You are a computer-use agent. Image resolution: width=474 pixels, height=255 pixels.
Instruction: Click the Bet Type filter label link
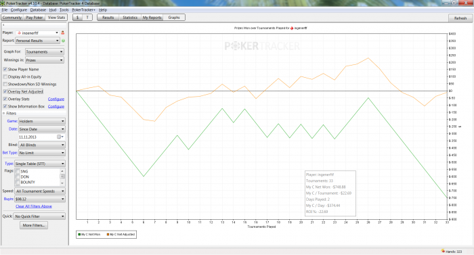coord(9,153)
